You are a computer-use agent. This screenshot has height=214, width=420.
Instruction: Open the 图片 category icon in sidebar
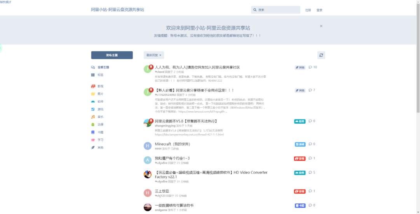click(93, 94)
